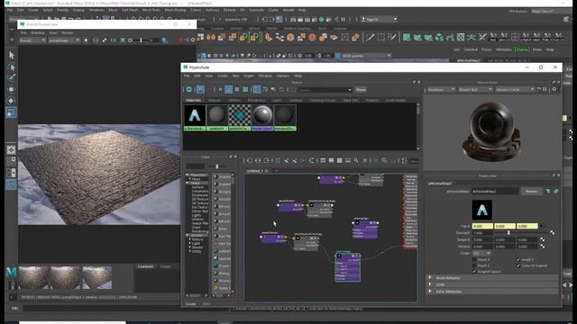Click the input connections icon in node editor toolbar
Viewport: 577px width, 324px height.
click(x=250, y=160)
